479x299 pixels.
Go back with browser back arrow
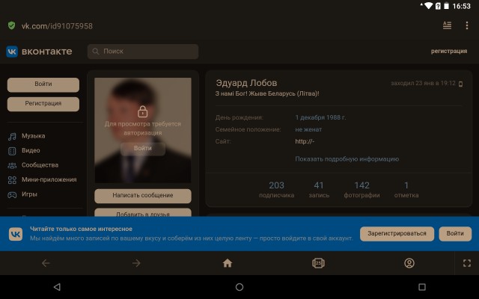pyautogui.click(x=46, y=263)
